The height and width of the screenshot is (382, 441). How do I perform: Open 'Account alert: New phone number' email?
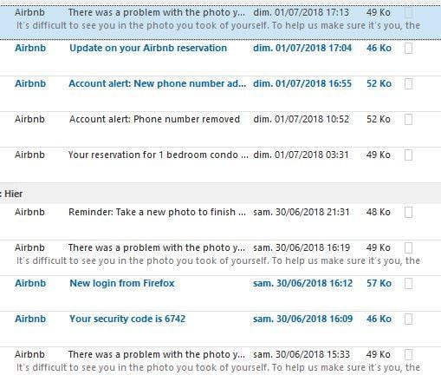(220, 94)
